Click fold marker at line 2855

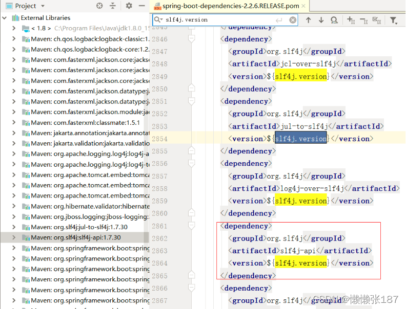(x=191, y=150)
